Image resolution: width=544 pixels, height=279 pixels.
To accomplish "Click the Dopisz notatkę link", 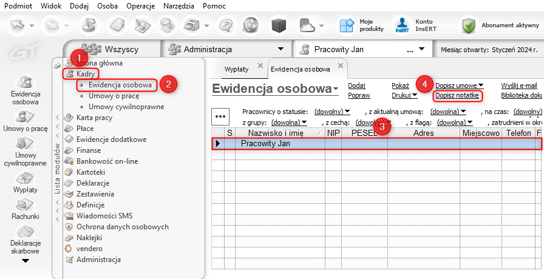I will pos(457,95).
